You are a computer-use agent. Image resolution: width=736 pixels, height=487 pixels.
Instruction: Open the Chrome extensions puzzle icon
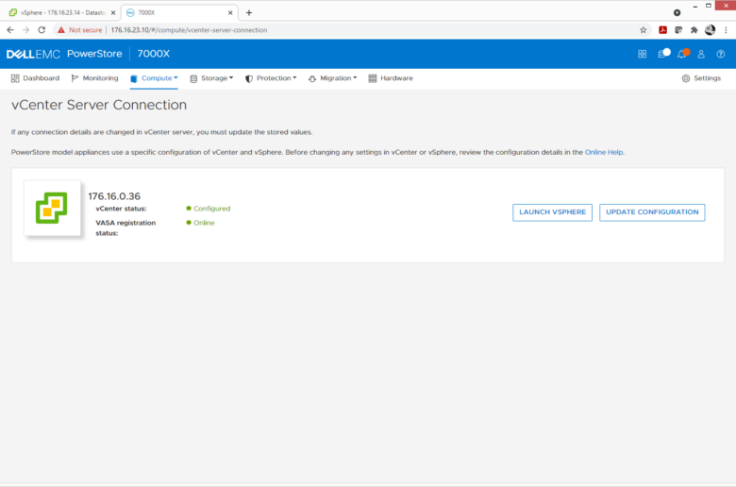coord(694,30)
